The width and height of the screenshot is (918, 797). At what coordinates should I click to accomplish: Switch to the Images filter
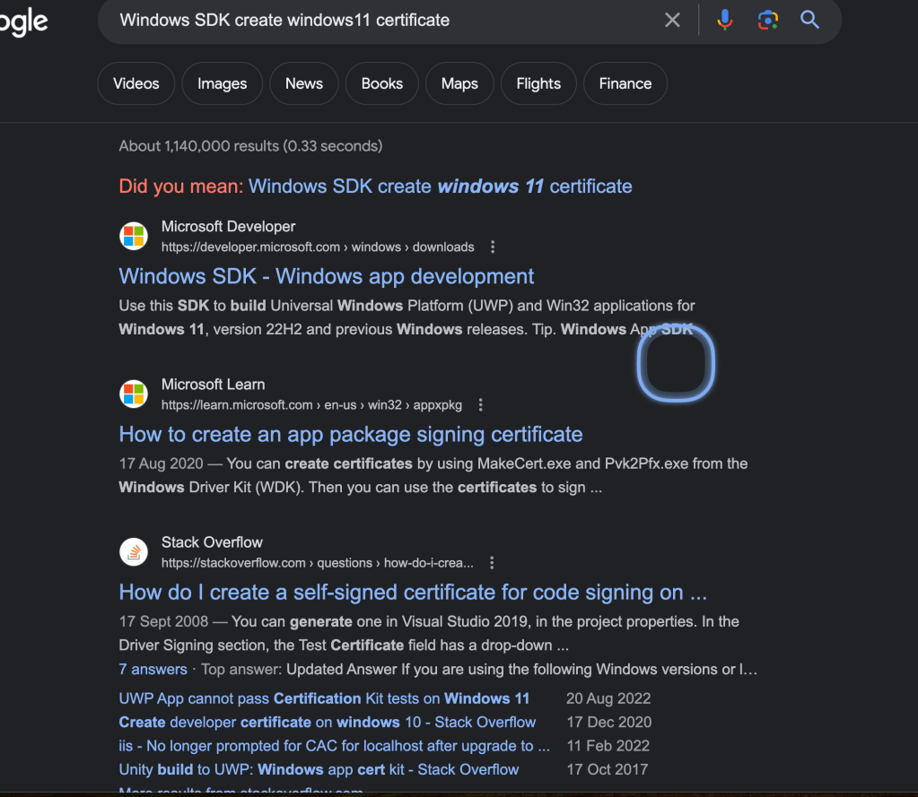click(x=222, y=83)
